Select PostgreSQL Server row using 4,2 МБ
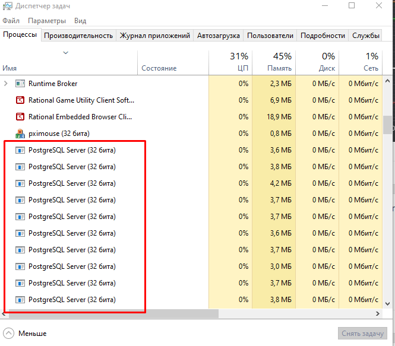Image resolution: width=395 pixels, height=346 pixels. coord(191,183)
